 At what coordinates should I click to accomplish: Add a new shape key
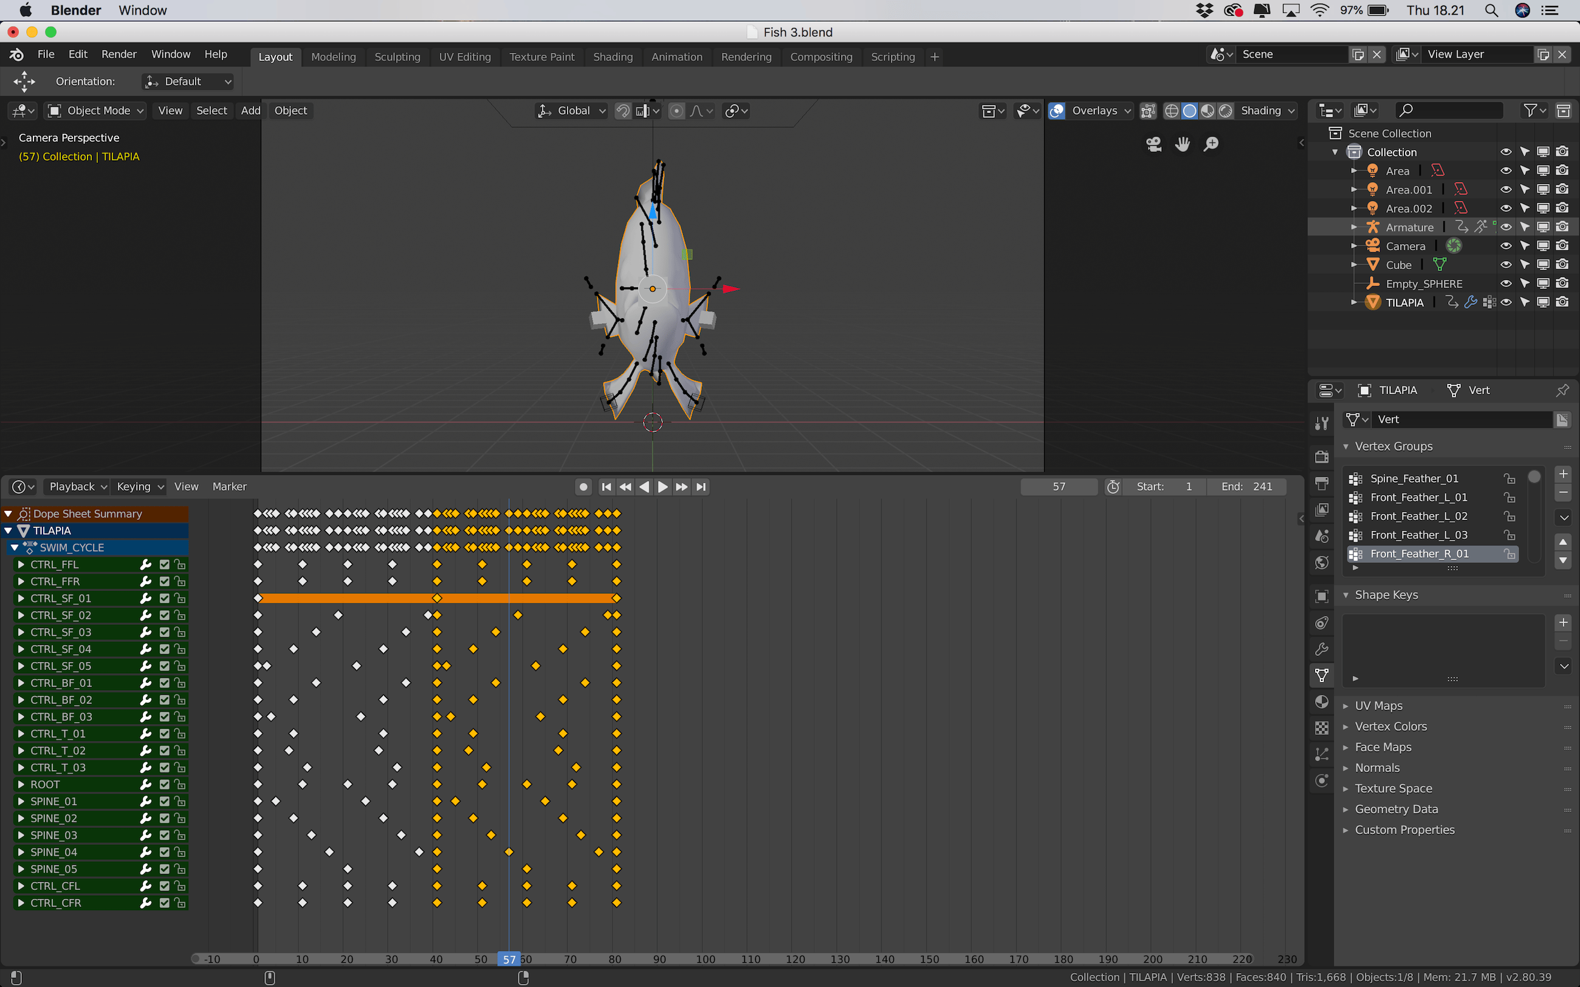tap(1563, 622)
